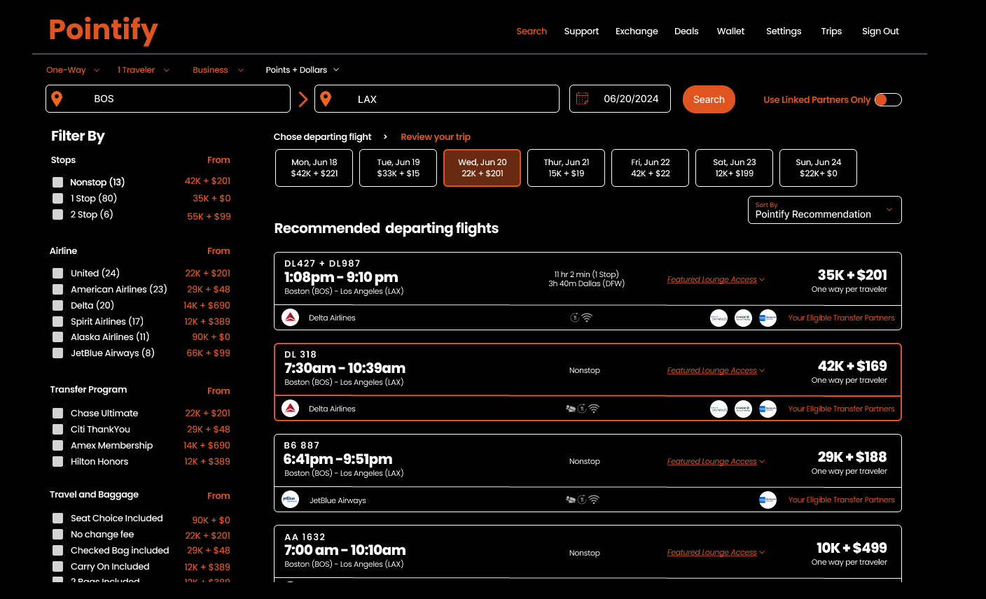Click the Chase card logo on the DL 318 flight
The image size is (986, 599).
(x=743, y=409)
